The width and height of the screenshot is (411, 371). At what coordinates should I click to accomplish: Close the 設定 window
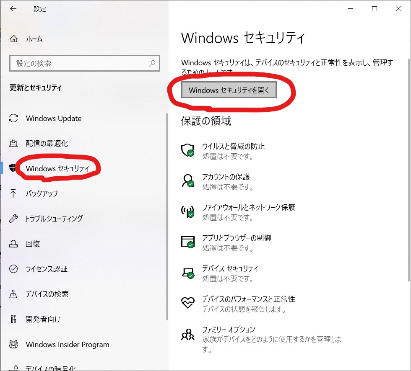pyautogui.click(x=398, y=9)
